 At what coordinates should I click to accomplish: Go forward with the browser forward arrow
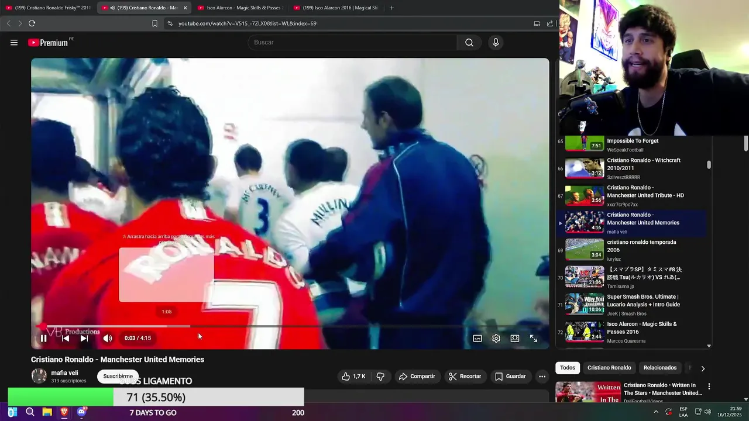[x=20, y=23]
